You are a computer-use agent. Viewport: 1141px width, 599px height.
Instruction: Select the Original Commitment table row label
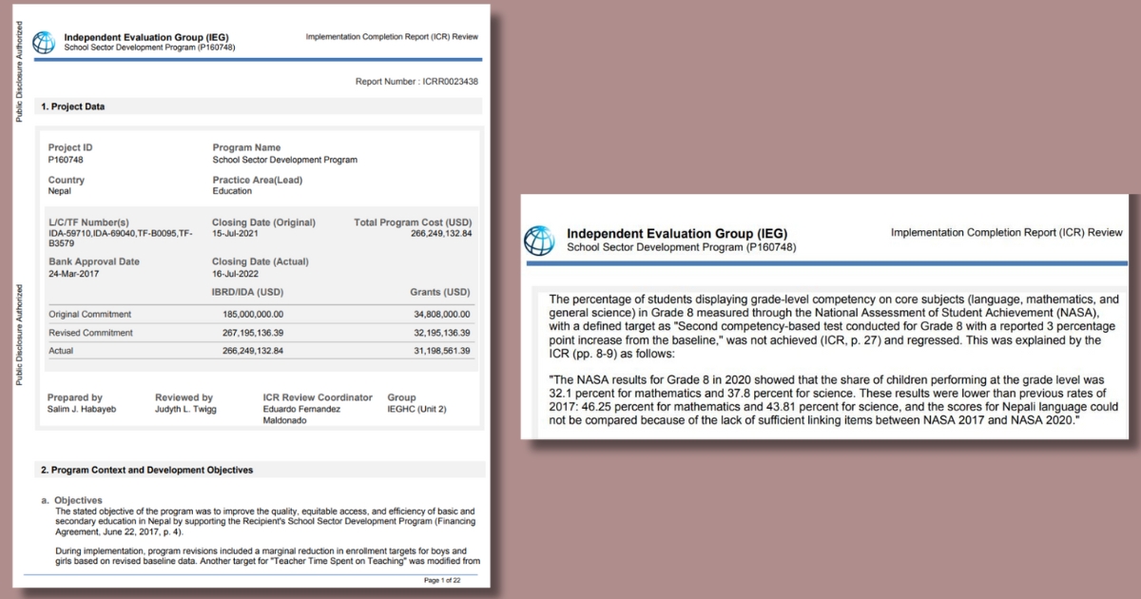(89, 314)
